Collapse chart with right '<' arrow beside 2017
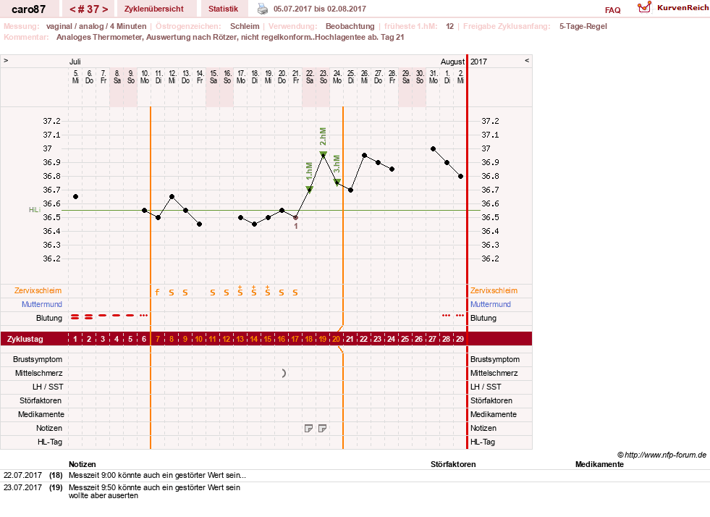This screenshot has width=710, height=517. [527, 60]
